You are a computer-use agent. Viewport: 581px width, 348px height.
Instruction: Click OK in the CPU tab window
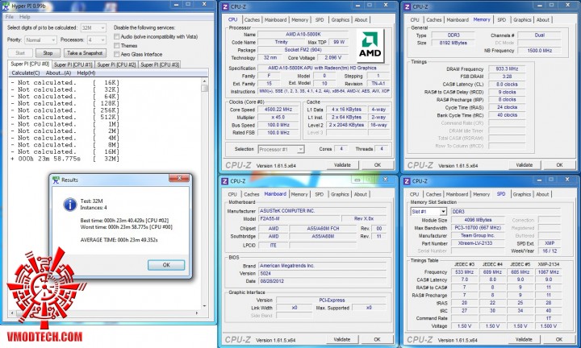377,165
